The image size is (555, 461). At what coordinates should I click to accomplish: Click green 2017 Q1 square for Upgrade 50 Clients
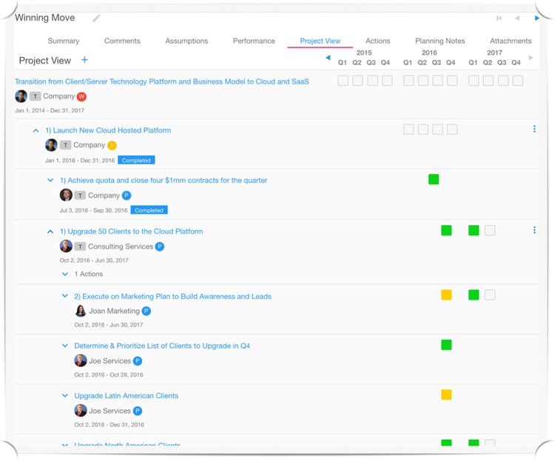[474, 231]
